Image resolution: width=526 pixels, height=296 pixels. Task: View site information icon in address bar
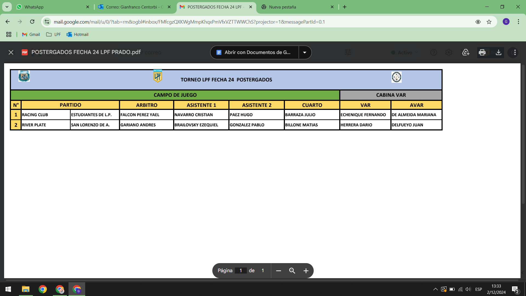47,22
